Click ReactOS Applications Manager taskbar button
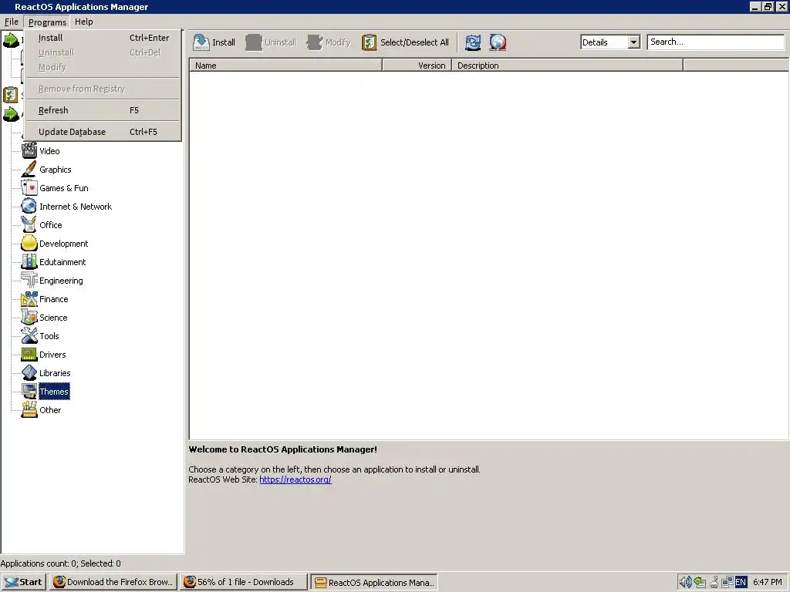This screenshot has height=592, width=790. point(374,582)
